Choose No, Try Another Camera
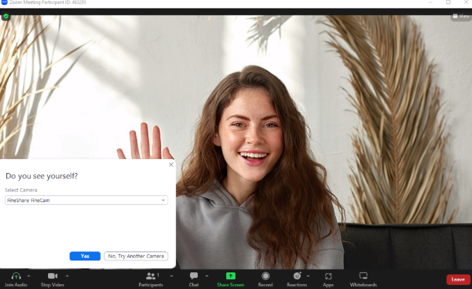 coord(136,256)
